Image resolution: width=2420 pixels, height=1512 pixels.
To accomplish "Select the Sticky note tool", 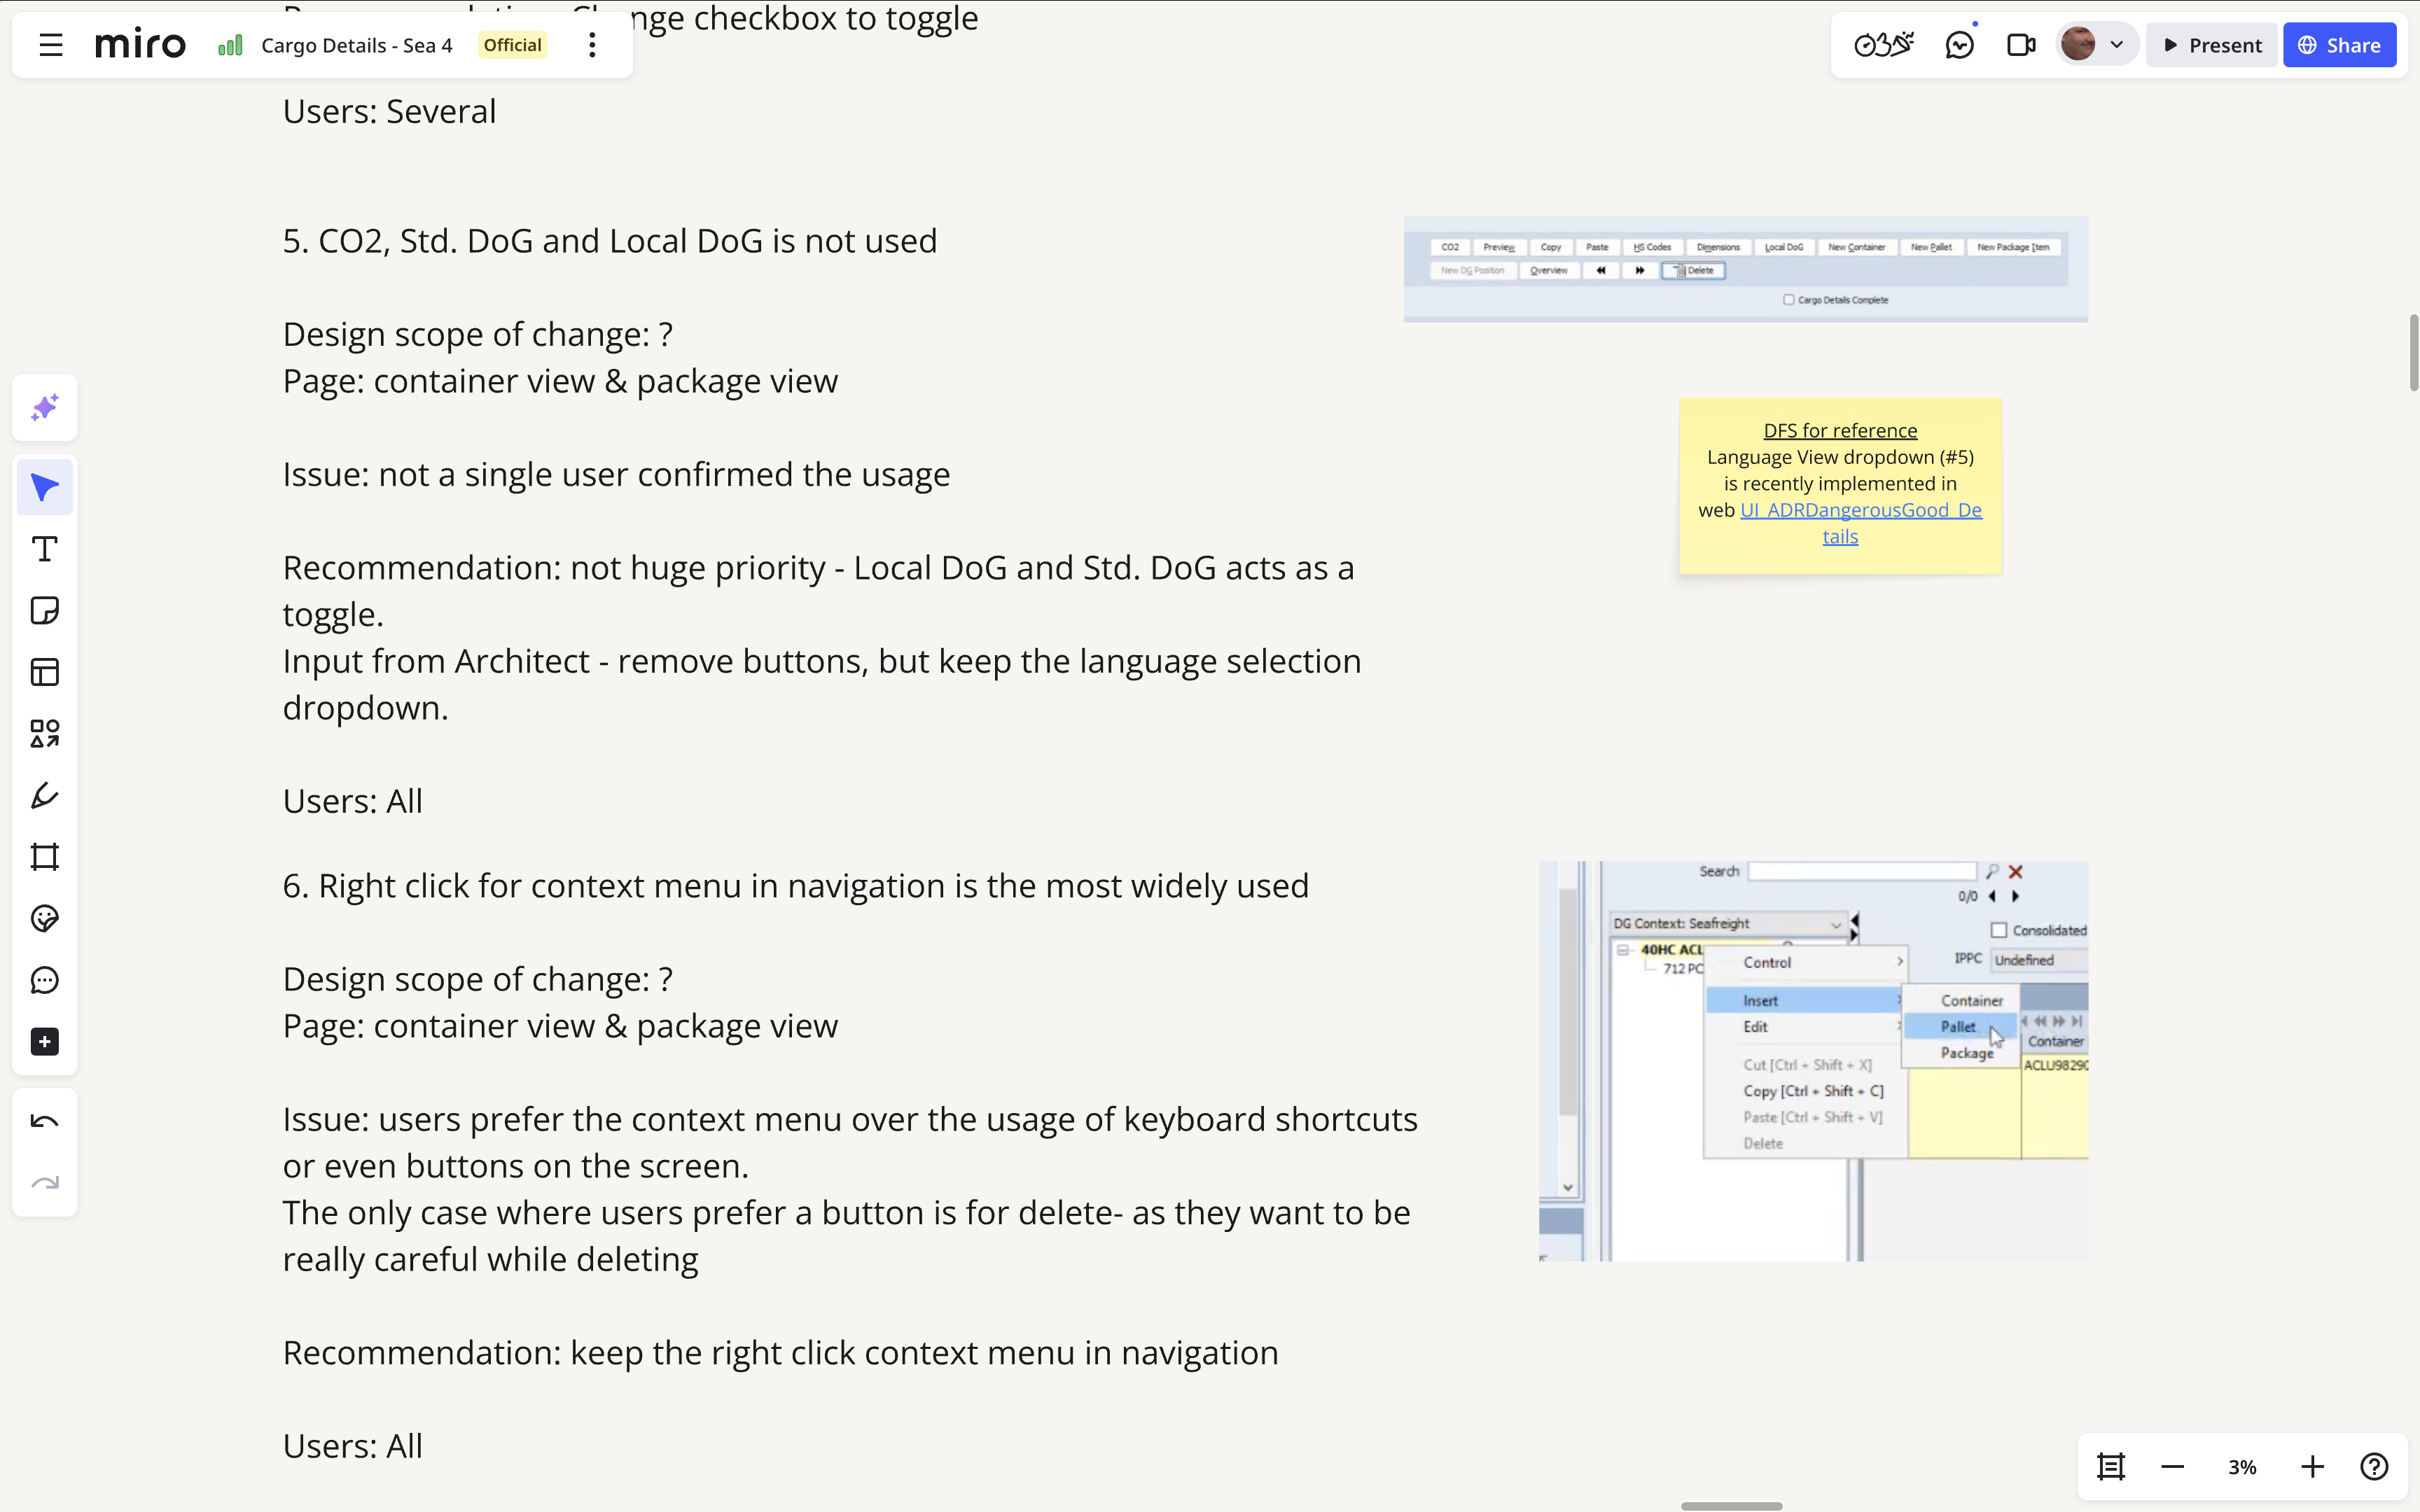I will tap(45, 611).
